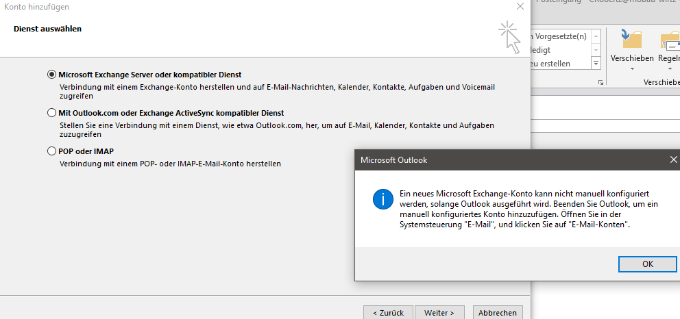Click the Vorgesetzte(n) quick step

pyautogui.click(x=560, y=36)
